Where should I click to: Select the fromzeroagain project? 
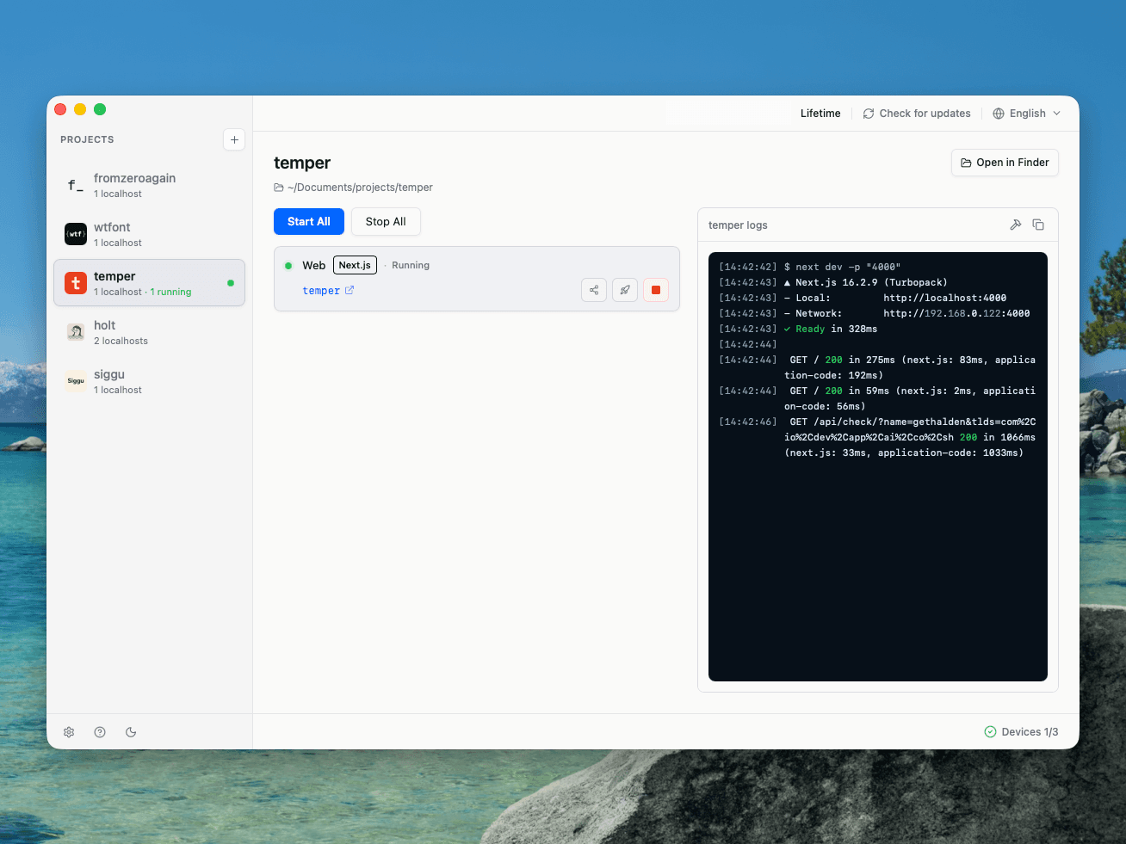tap(149, 185)
